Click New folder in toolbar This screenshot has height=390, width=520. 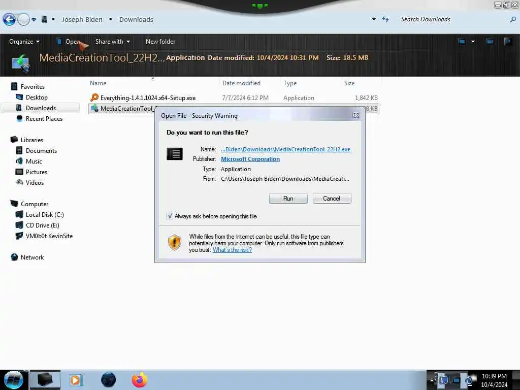pos(160,42)
